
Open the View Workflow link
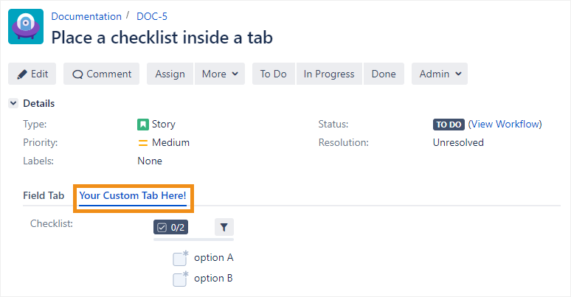coord(505,125)
